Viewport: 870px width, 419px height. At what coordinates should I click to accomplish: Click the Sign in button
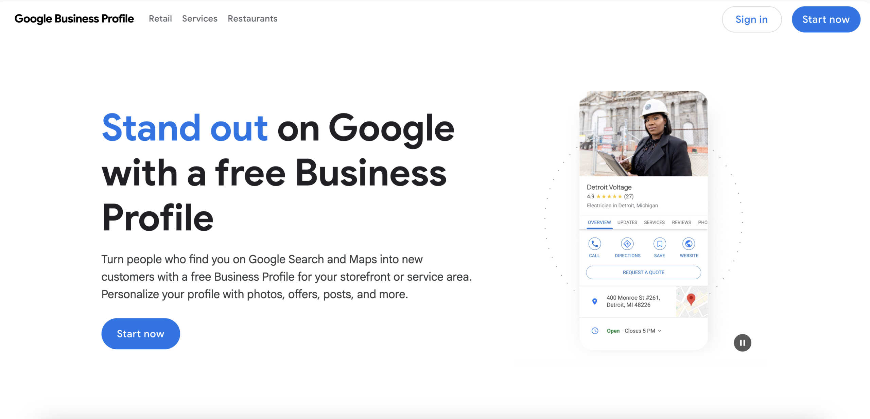tap(751, 19)
